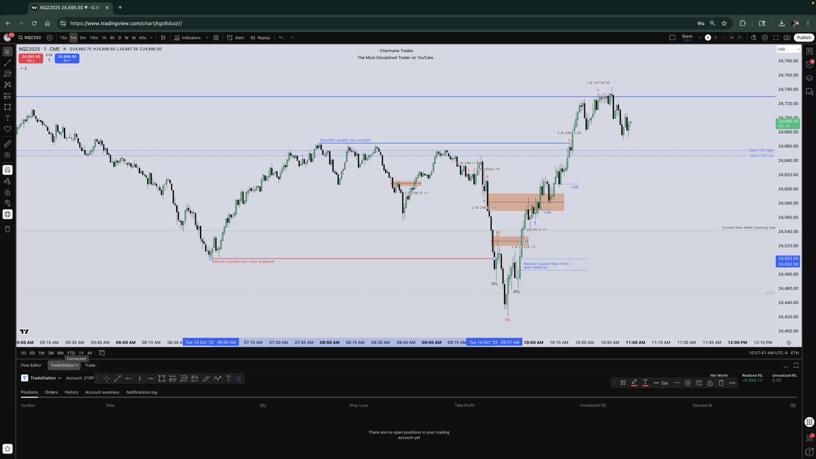816x459 pixels.
Task: Toggle the layout checkbox square beside Blank
Action: pos(673,38)
